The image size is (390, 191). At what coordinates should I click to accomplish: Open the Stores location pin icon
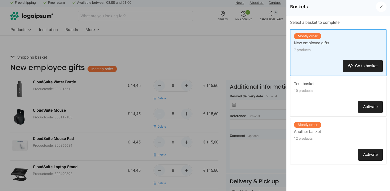[223, 14]
